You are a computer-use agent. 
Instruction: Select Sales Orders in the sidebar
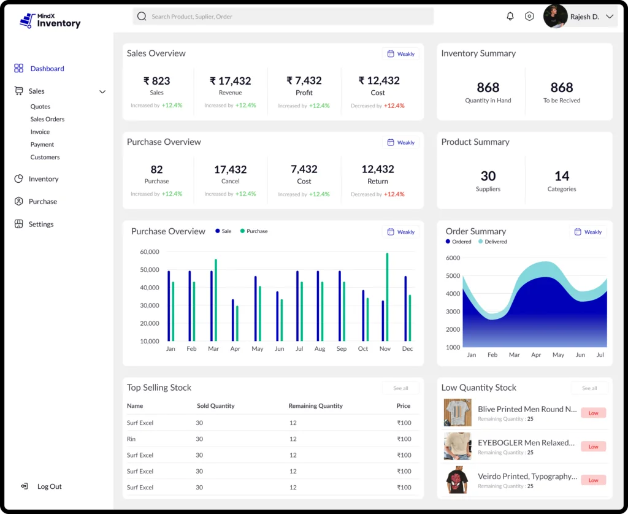(x=48, y=119)
